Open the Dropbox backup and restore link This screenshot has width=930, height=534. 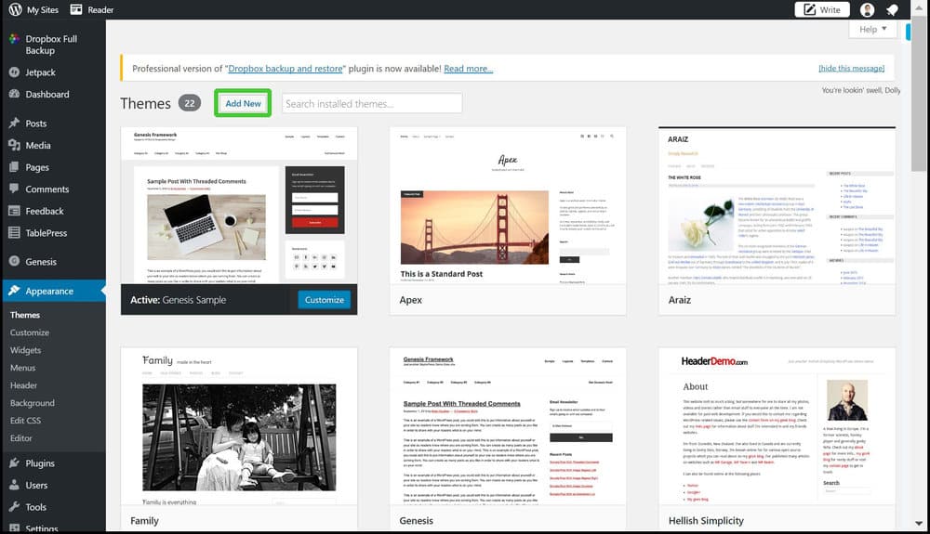[x=286, y=69]
